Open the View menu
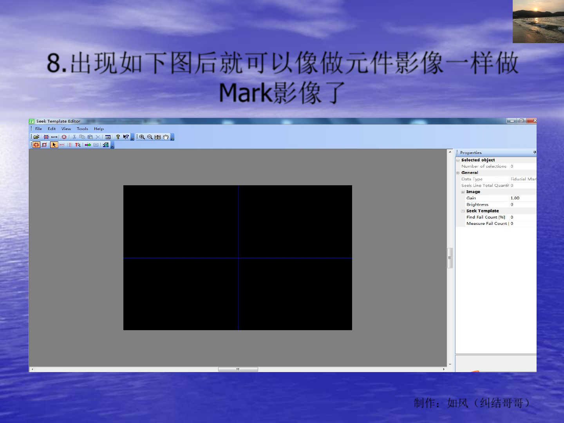Viewport: 564px width, 423px height. tap(66, 129)
